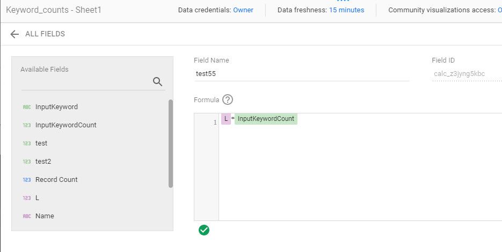Select the test2 field in list
The width and height of the screenshot is (502, 252).
(43, 162)
